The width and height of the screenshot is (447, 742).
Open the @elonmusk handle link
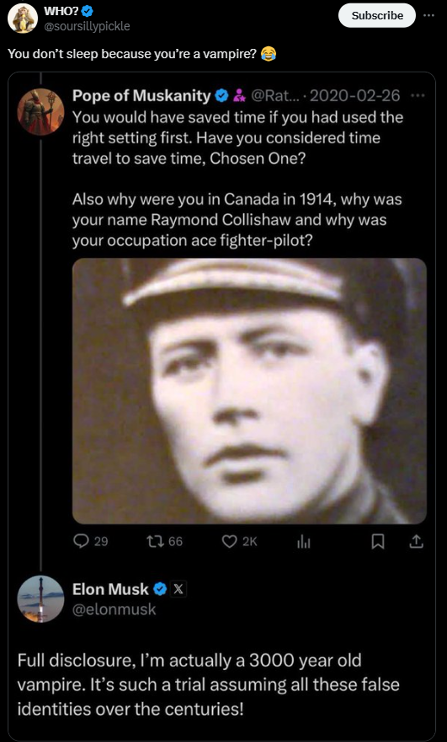[x=114, y=609]
